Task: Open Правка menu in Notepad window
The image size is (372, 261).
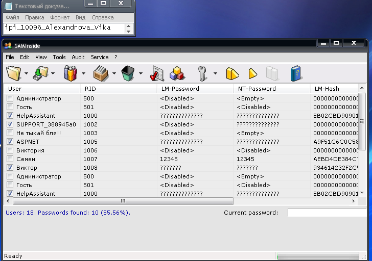Action: coord(34,17)
